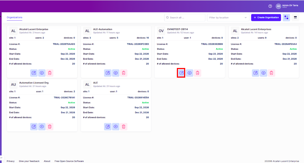The height and width of the screenshot is (163, 304).
Task: Click license number TRIAL-2026392B99
Action: (x=212, y=44)
